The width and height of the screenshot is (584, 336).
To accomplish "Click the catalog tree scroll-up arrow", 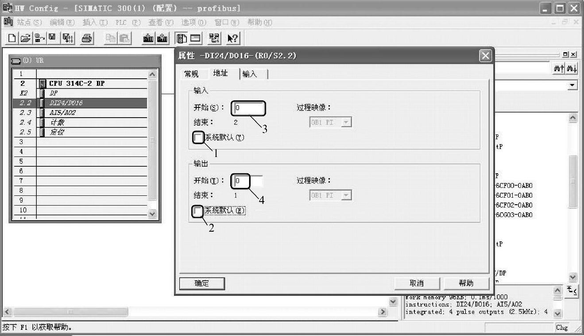I will tap(573, 118).
